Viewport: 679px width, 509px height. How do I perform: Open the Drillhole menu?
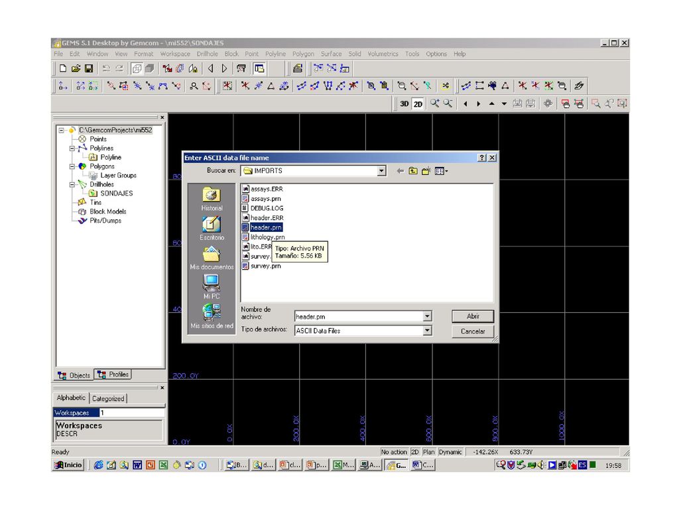208,54
